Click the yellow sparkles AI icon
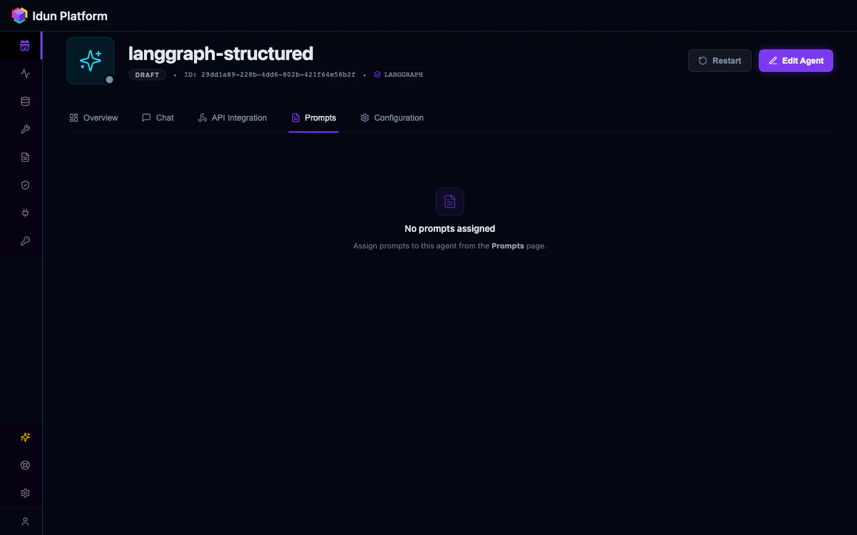 [x=25, y=437]
